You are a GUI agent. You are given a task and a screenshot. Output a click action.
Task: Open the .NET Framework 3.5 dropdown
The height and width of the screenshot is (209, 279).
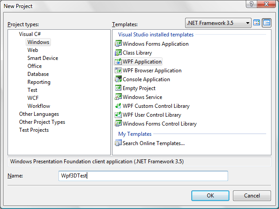pyautogui.click(x=218, y=23)
